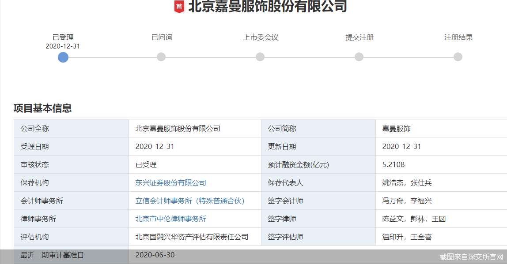507x264 pixels.
Task: Click the 签字律师 label
Action: [282, 219]
